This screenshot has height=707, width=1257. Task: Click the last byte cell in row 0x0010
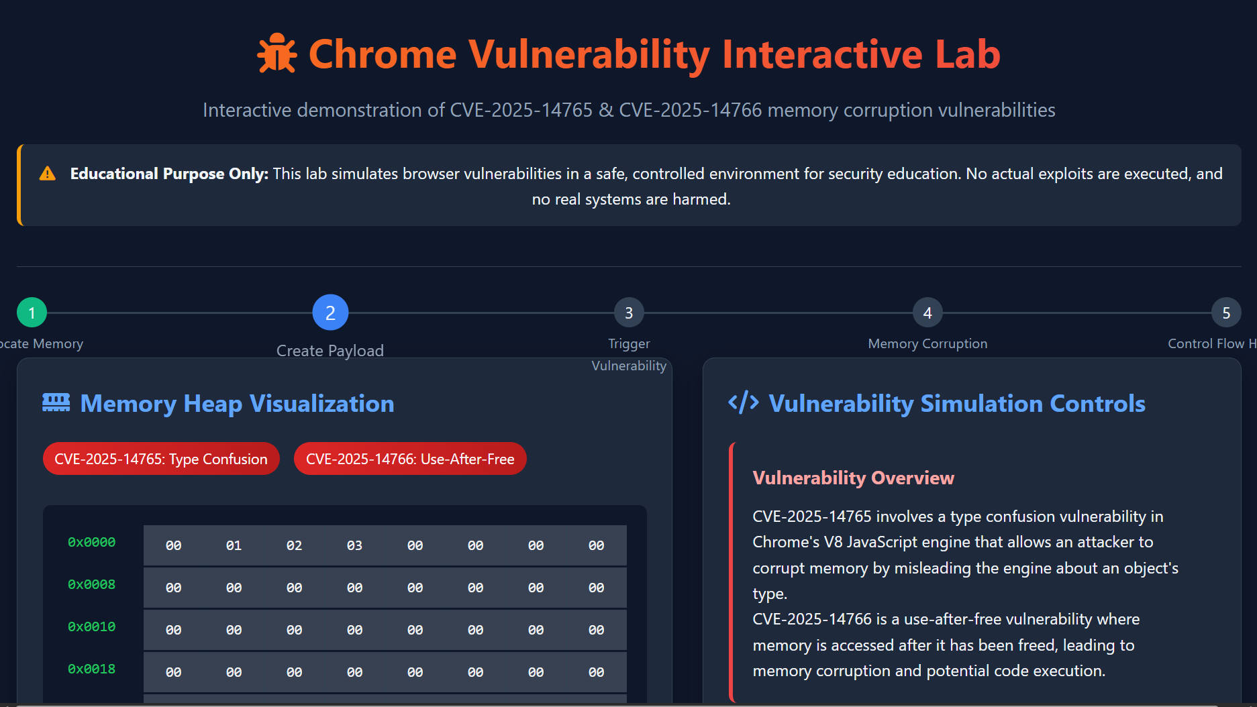point(597,630)
